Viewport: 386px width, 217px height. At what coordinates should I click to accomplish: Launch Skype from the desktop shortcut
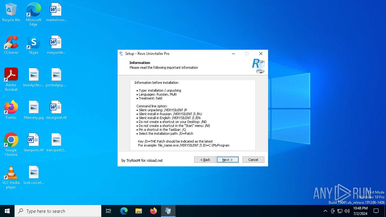(33, 45)
